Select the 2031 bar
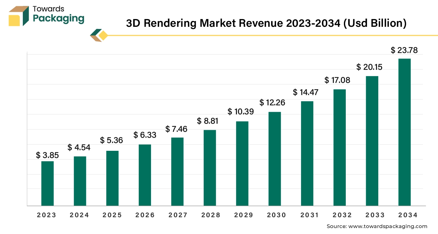This screenshot has height=234, width=438. click(307, 153)
